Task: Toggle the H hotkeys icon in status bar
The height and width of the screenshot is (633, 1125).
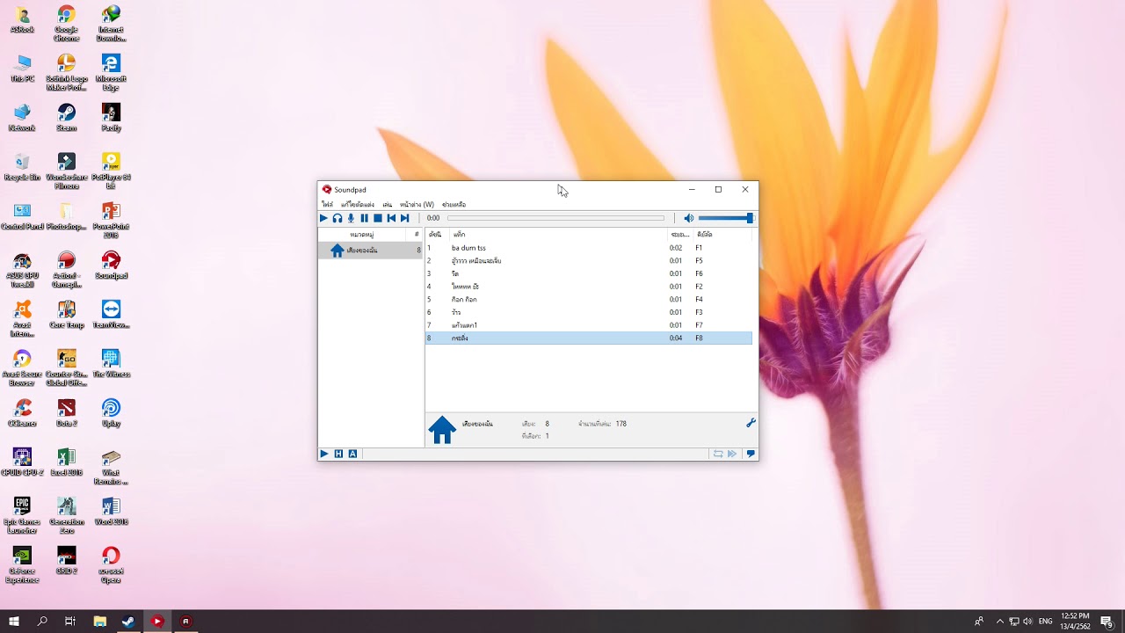Action: click(338, 454)
